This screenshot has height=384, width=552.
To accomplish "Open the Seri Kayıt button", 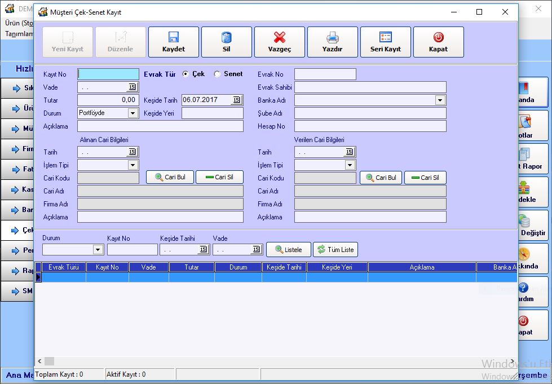I will [386, 42].
